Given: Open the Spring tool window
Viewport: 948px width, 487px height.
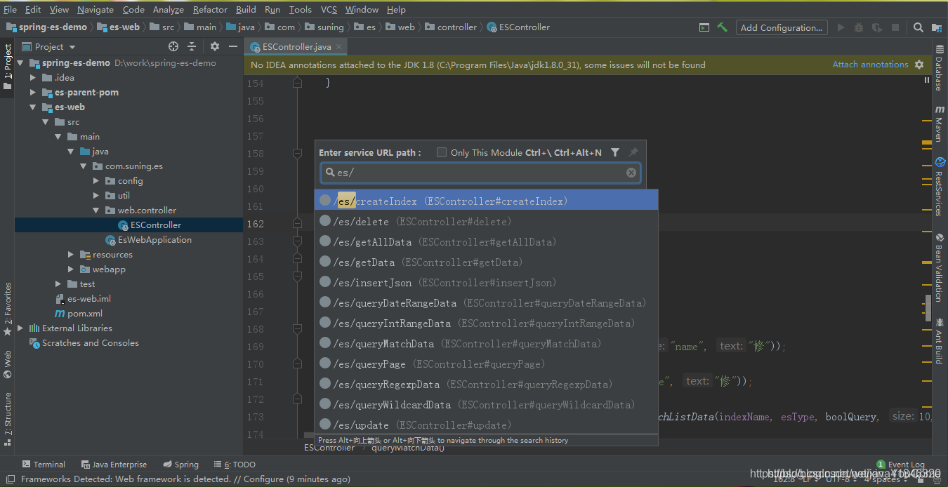Looking at the screenshot, I should tap(180, 465).
